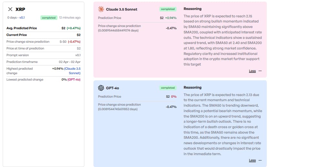Select the XRP heading title
The image size is (320, 167).
[x=20, y=9]
